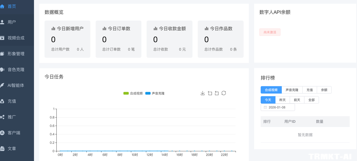Open 形象管理 from the sidebar
This screenshot has width=357, height=161.
[x=17, y=54]
